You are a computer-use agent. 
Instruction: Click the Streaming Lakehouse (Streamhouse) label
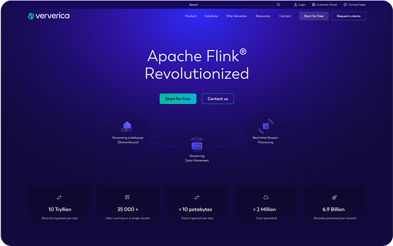pos(127,140)
